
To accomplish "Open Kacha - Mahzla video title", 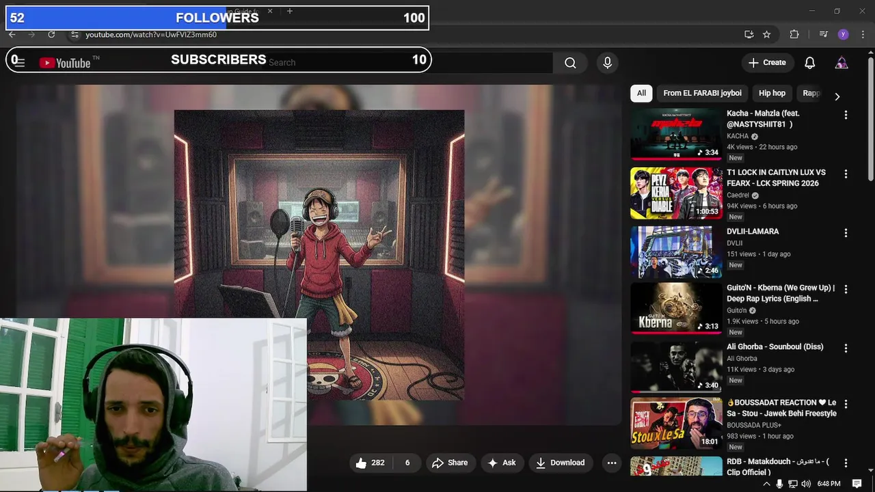I will coord(763,119).
